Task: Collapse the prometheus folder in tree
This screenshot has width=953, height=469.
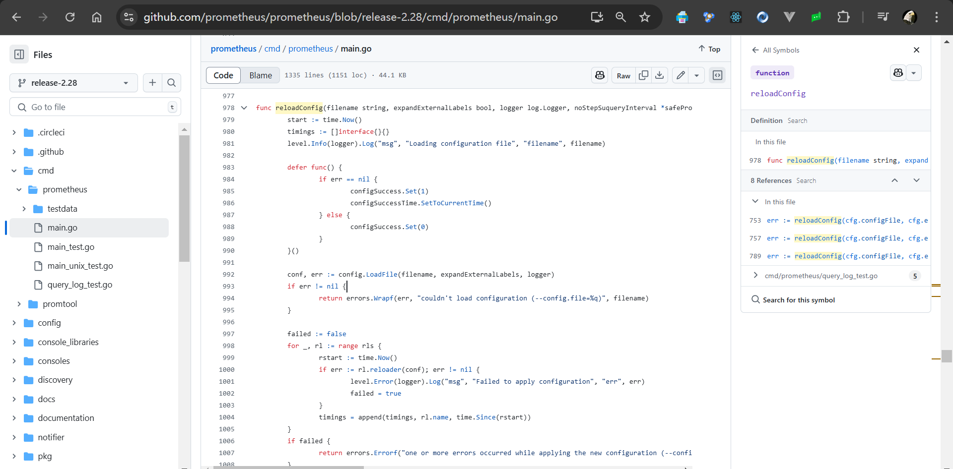Action: tap(19, 189)
